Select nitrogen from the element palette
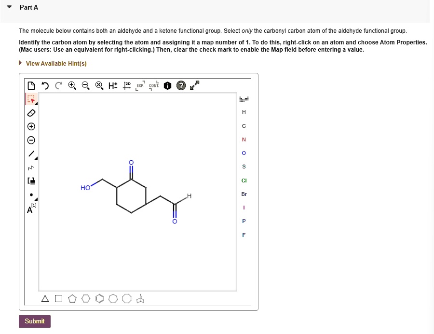The height and width of the screenshot is (334, 434). click(x=244, y=139)
